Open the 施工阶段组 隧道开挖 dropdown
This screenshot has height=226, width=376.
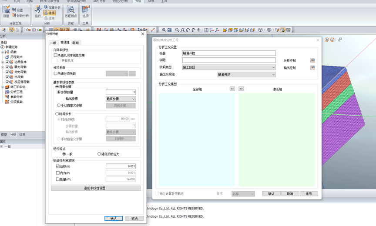(x=246, y=75)
